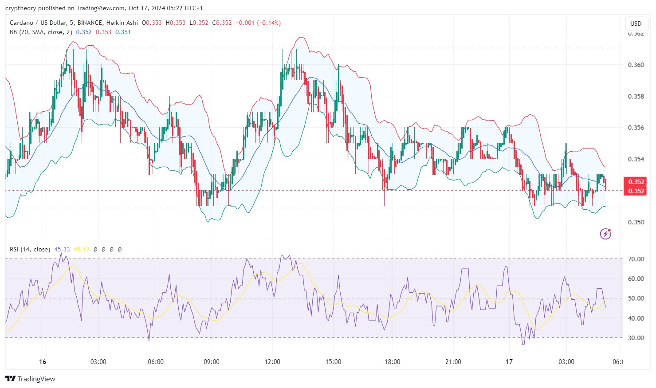Click the BB lower band value 0.351
The height and width of the screenshot is (388, 656).
123,32
